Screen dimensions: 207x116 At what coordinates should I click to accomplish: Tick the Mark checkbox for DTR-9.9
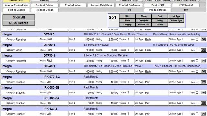tap(197, 39)
